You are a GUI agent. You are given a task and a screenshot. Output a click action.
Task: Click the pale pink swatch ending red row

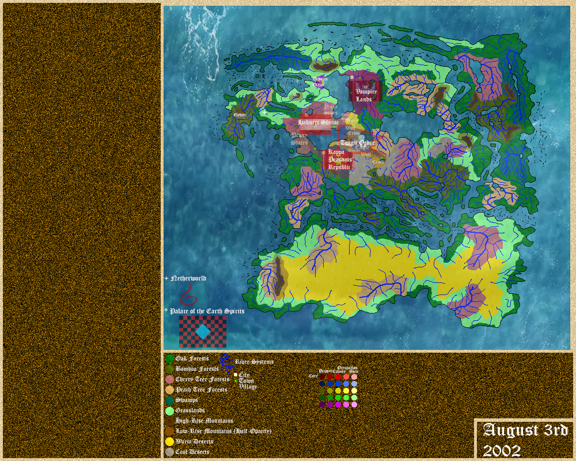pyautogui.click(x=354, y=377)
